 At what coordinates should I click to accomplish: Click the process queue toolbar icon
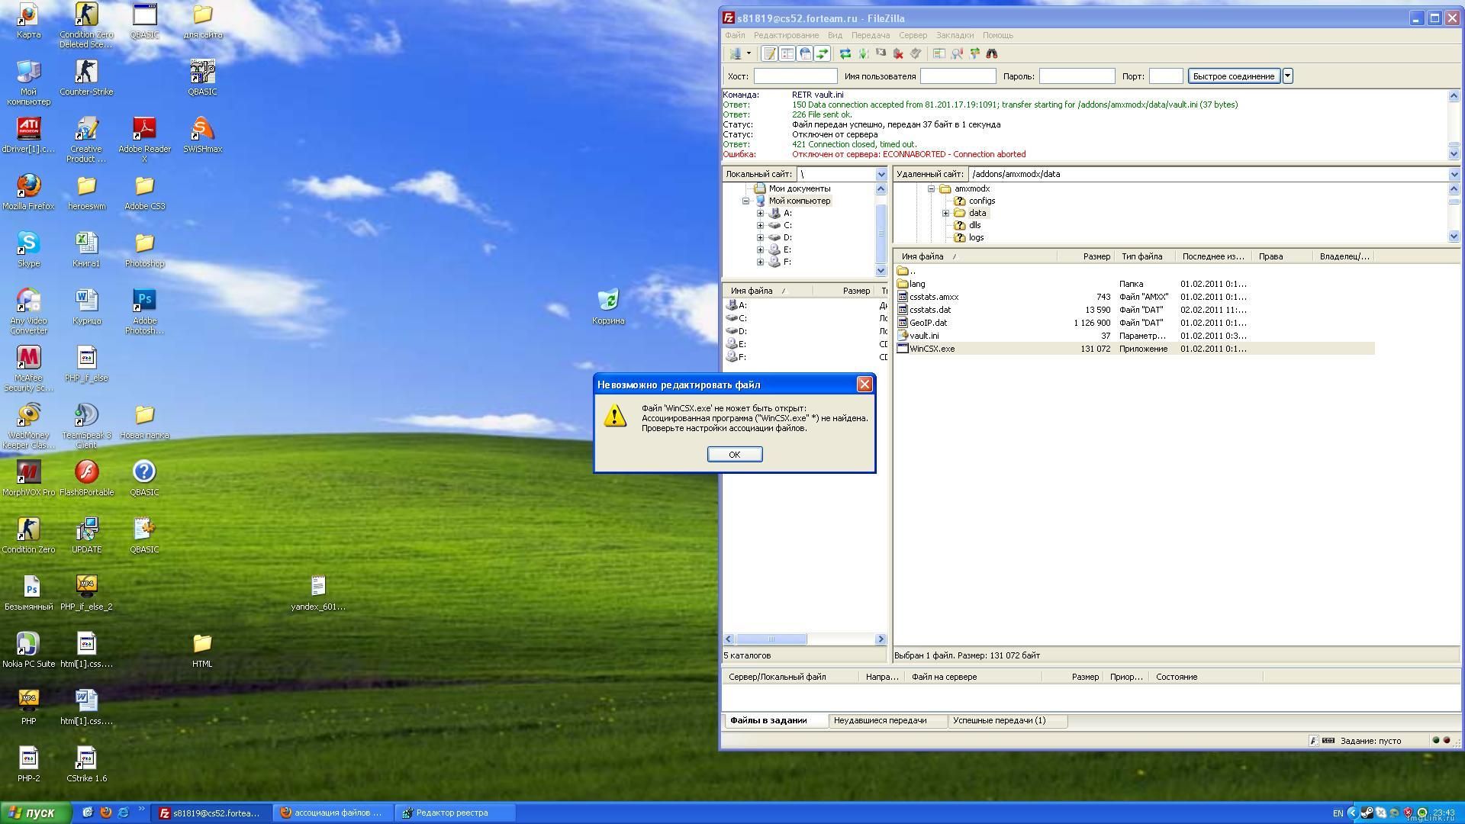point(863,53)
